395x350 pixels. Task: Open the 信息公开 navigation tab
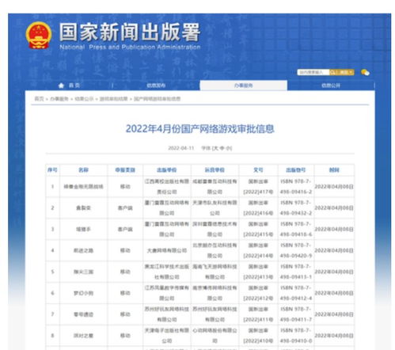[331, 86]
